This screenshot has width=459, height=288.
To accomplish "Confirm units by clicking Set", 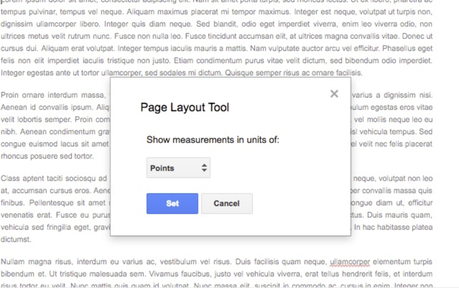I will tap(172, 203).
